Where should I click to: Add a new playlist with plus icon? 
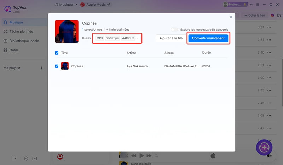click(x=42, y=68)
